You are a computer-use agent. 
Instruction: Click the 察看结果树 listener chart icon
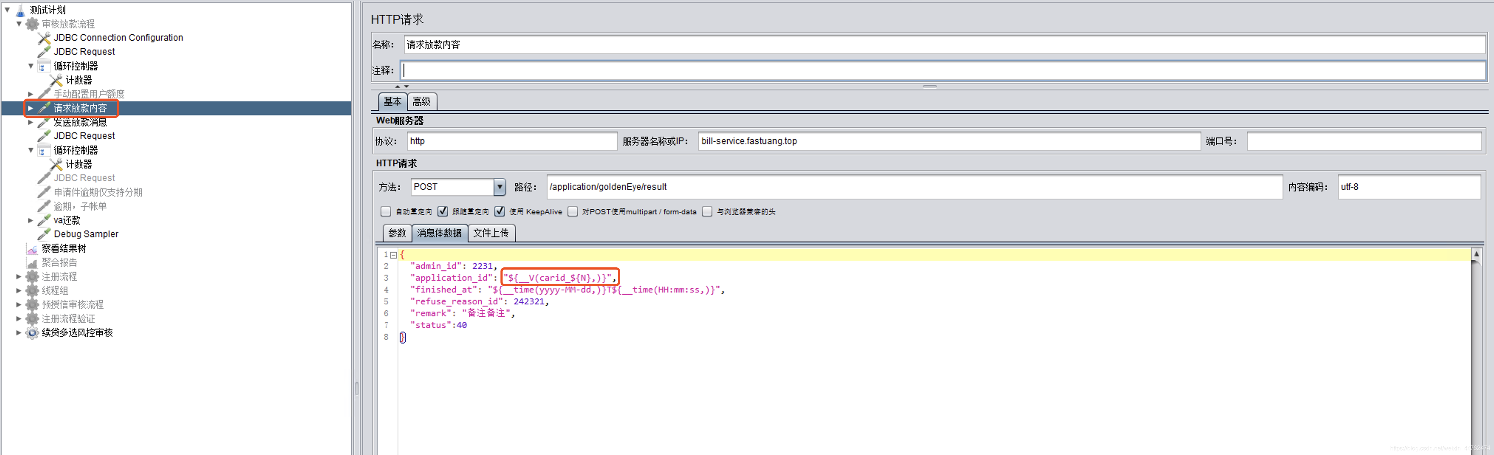tap(33, 249)
